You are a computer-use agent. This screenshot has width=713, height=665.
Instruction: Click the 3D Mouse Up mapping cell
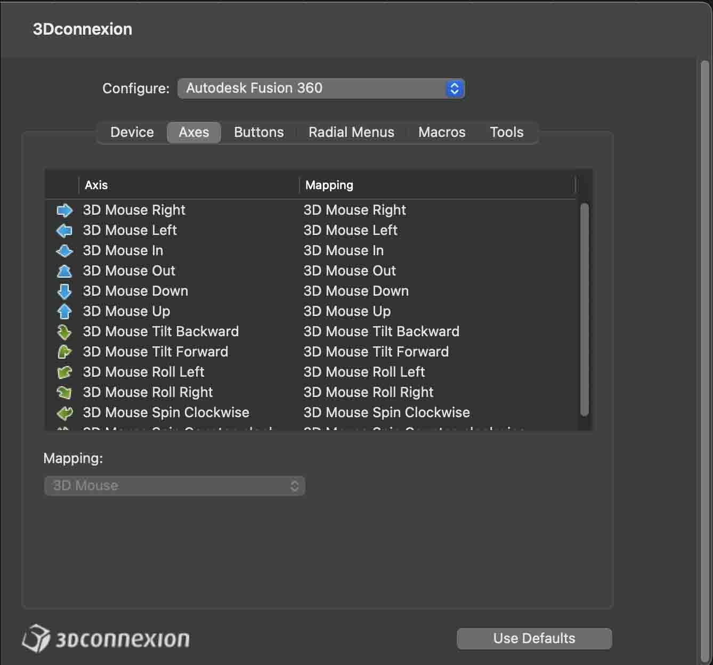347,312
